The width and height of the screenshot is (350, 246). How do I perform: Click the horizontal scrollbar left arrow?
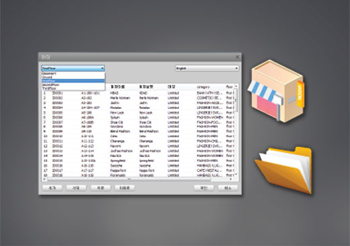click(x=44, y=179)
